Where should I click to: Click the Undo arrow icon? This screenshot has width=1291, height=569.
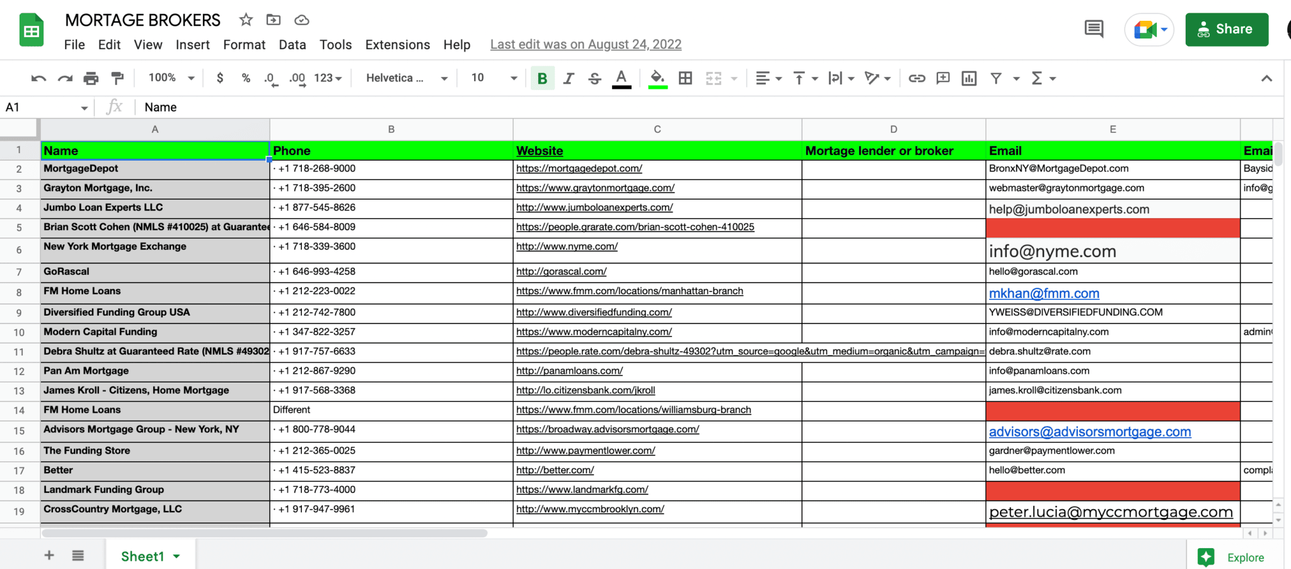pos(38,78)
